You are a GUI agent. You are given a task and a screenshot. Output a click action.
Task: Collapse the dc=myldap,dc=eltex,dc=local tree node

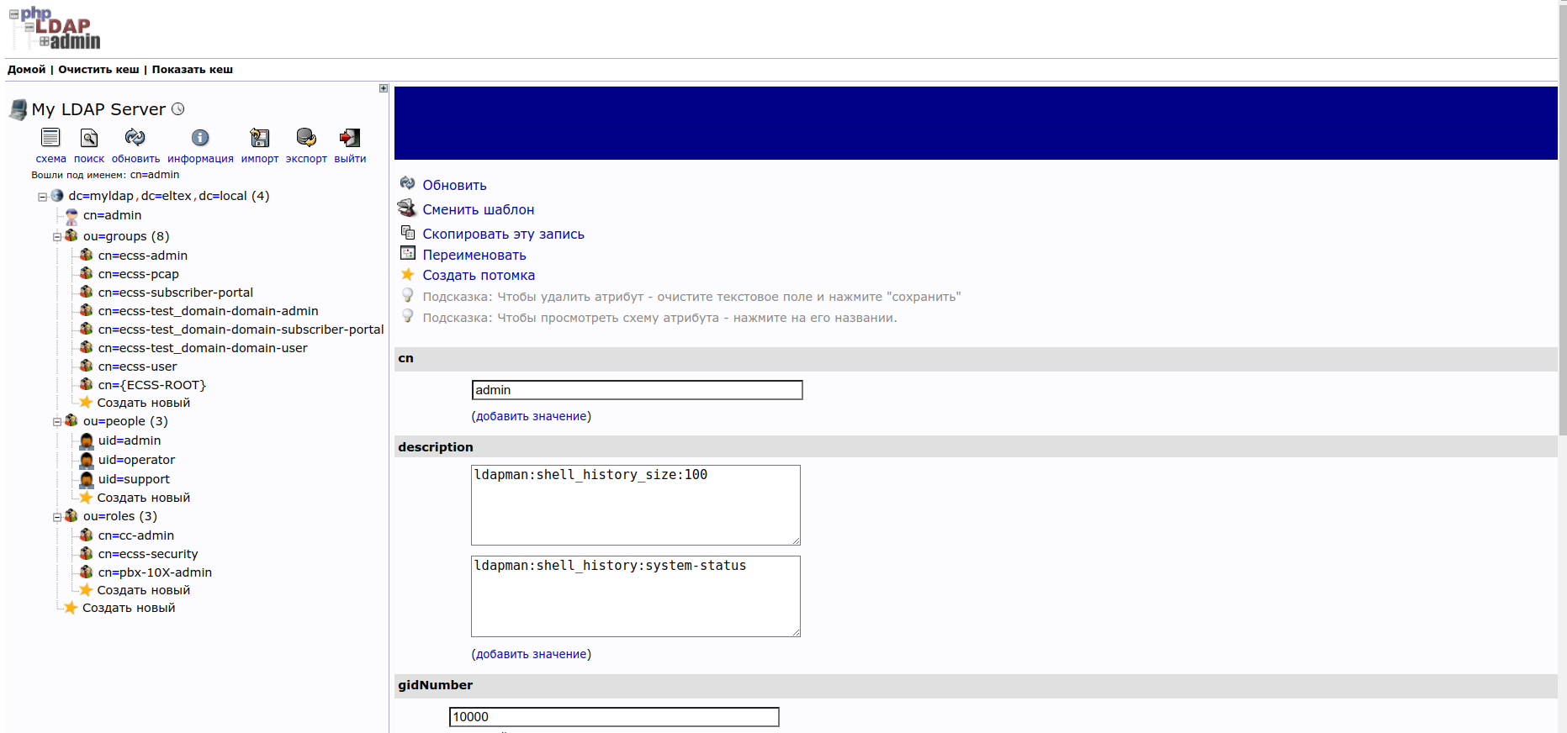pyautogui.click(x=42, y=197)
